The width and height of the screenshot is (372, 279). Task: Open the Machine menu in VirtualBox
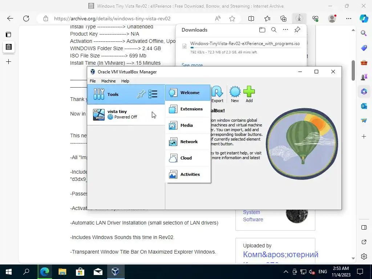108,81
